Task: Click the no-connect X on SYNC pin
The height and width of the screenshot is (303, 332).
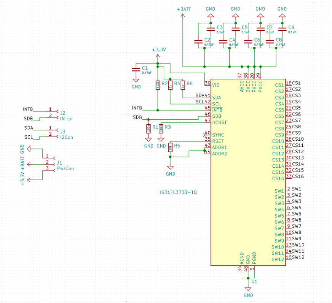Action: (204, 135)
